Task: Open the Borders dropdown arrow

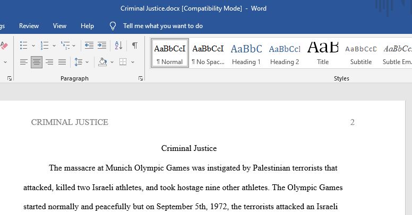Action: point(133,62)
